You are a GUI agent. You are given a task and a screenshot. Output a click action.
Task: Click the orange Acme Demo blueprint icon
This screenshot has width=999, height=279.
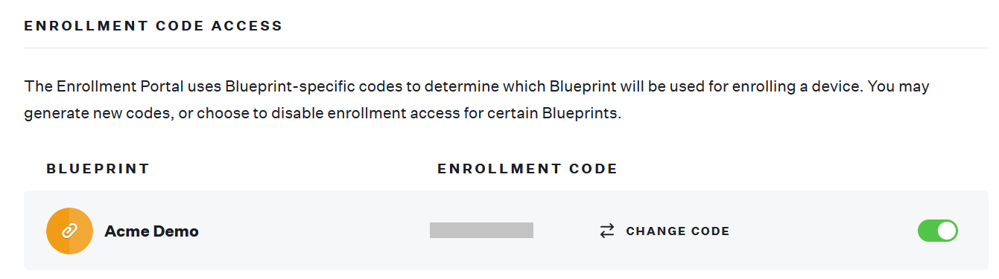click(69, 231)
